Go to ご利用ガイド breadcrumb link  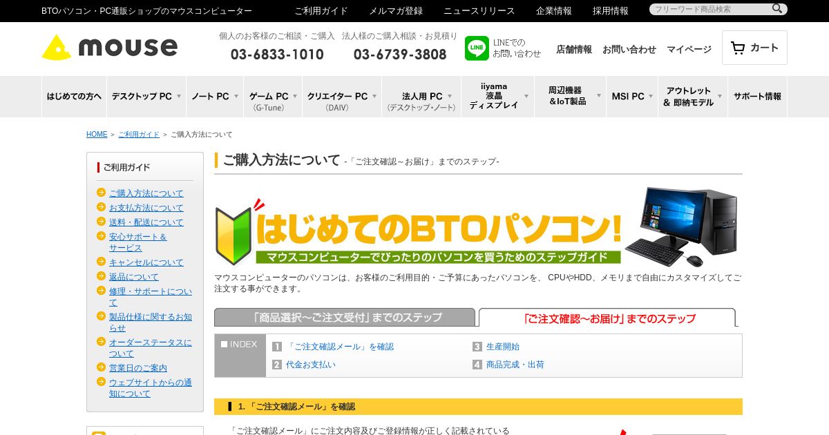(139, 135)
